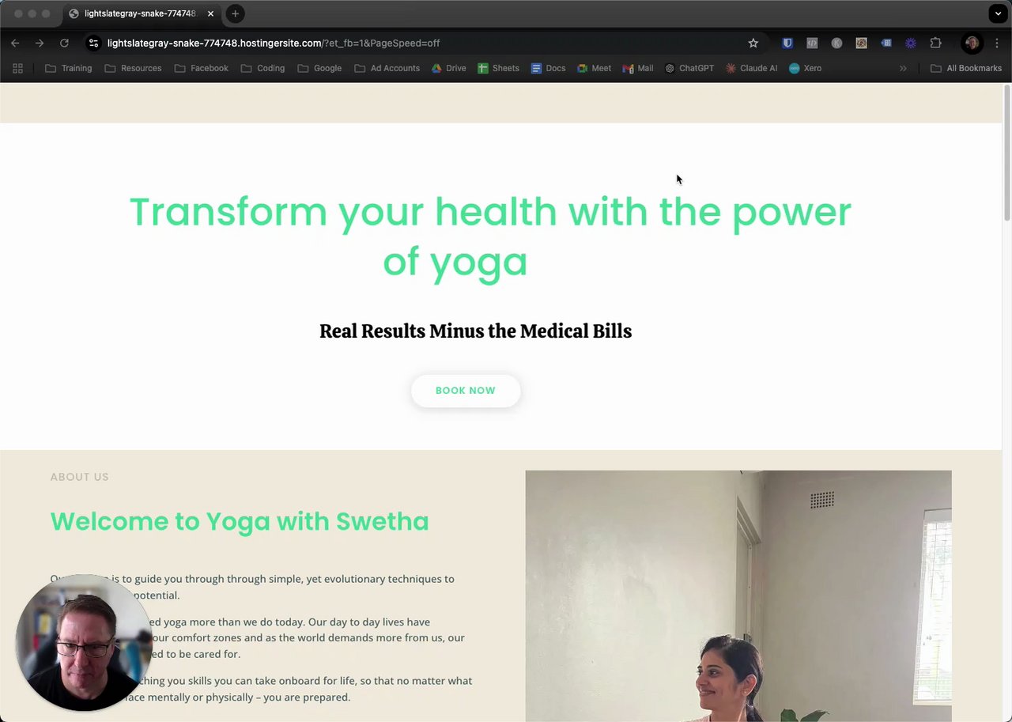Image resolution: width=1012 pixels, height=722 pixels.
Task: Bookmark this page with the star icon
Action: [x=753, y=43]
